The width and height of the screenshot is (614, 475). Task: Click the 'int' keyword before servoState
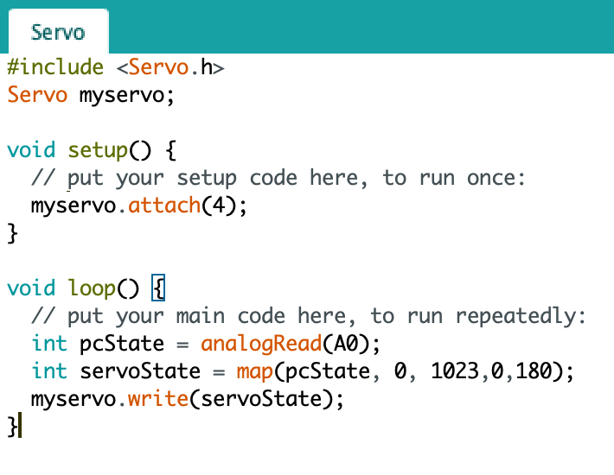point(49,371)
